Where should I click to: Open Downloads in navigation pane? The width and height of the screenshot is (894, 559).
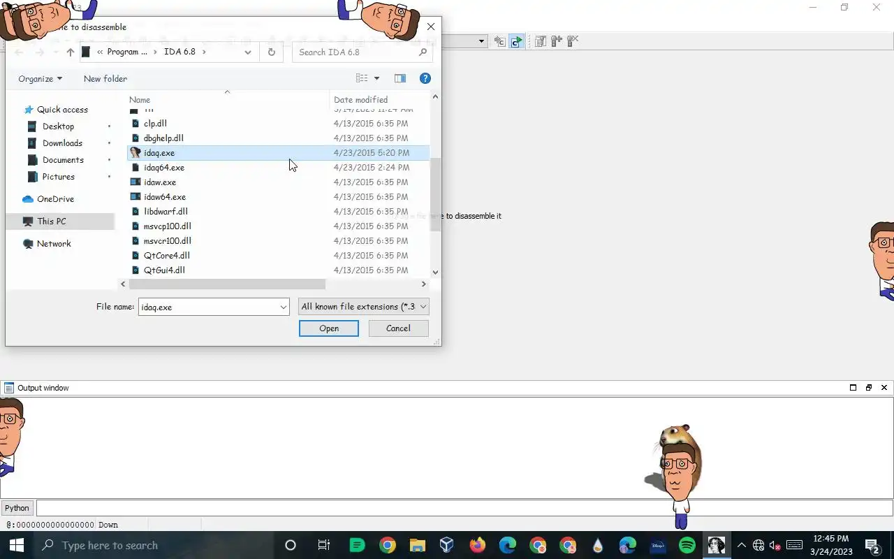point(62,143)
